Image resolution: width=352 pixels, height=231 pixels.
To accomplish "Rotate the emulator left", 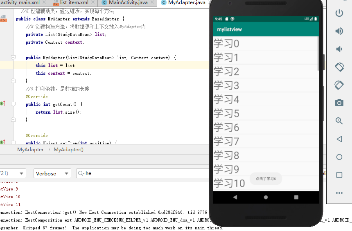I will pyautogui.click(x=339, y=67).
